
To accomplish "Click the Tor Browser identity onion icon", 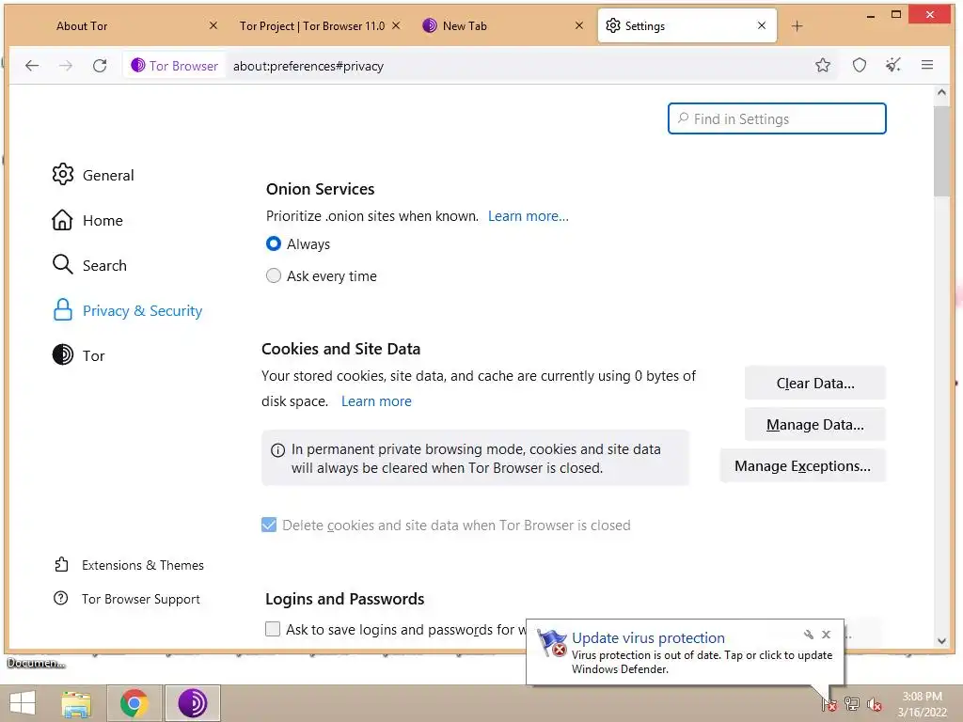I will [x=138, y=65].
